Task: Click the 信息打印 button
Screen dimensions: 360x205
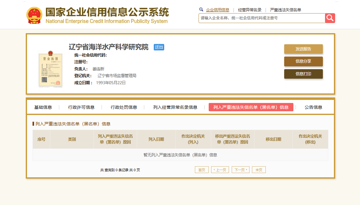Action: coord(303,74)
